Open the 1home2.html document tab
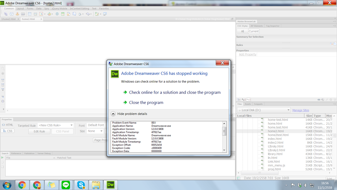The image size is (337, 190). point(9,19)
